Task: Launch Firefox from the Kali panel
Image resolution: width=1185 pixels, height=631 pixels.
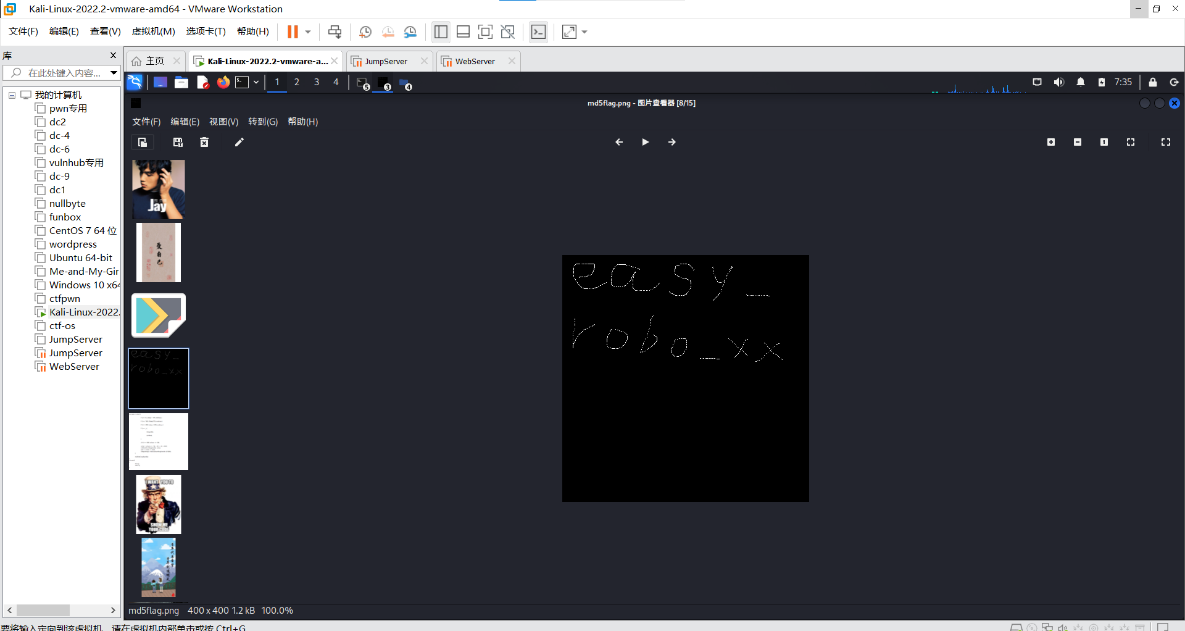Action: [223, 82]
